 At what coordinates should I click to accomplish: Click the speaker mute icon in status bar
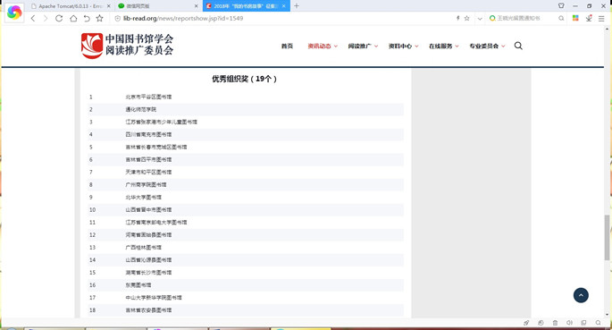coord(569,323)
